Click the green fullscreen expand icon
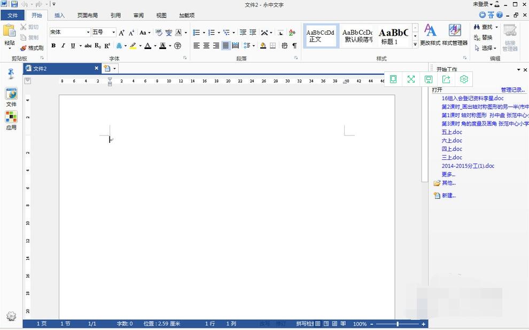 coord(411,79)
